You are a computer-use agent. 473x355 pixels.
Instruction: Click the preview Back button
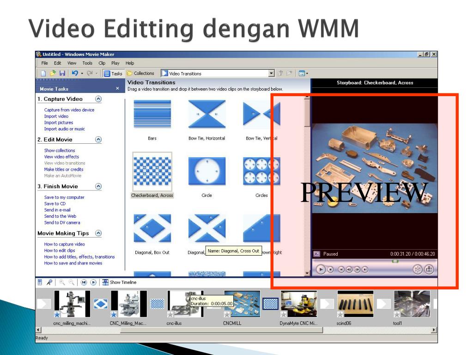[341, 269]
